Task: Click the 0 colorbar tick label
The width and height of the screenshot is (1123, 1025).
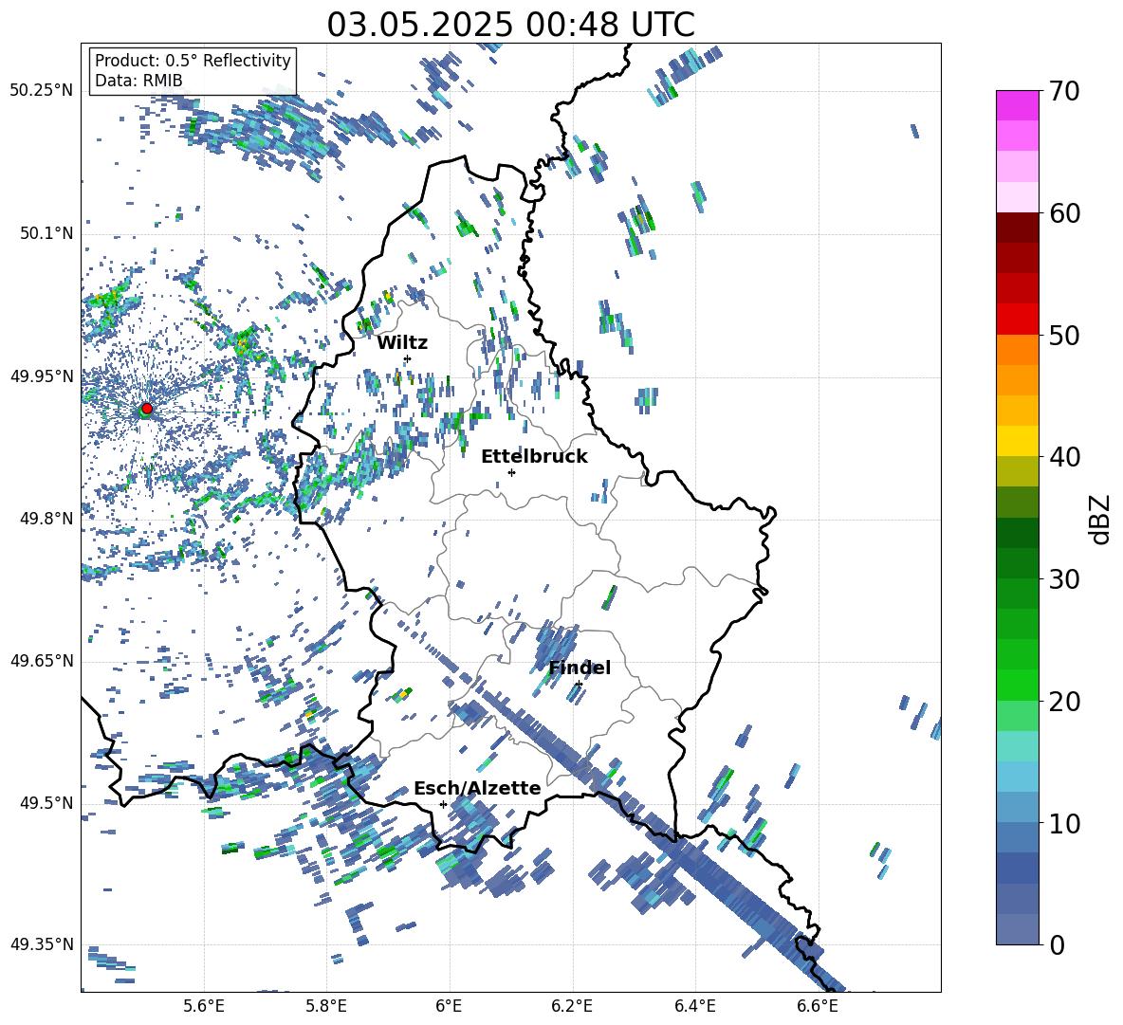Action: click(x=1057, y=944)
